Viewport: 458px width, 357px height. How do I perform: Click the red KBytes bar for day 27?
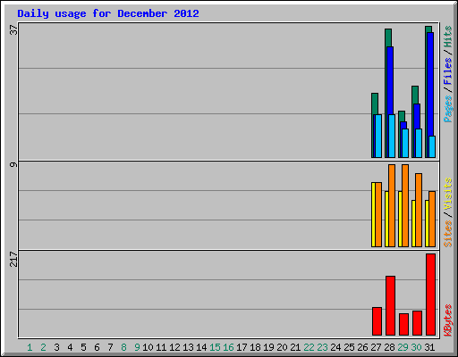coord(377,321)
